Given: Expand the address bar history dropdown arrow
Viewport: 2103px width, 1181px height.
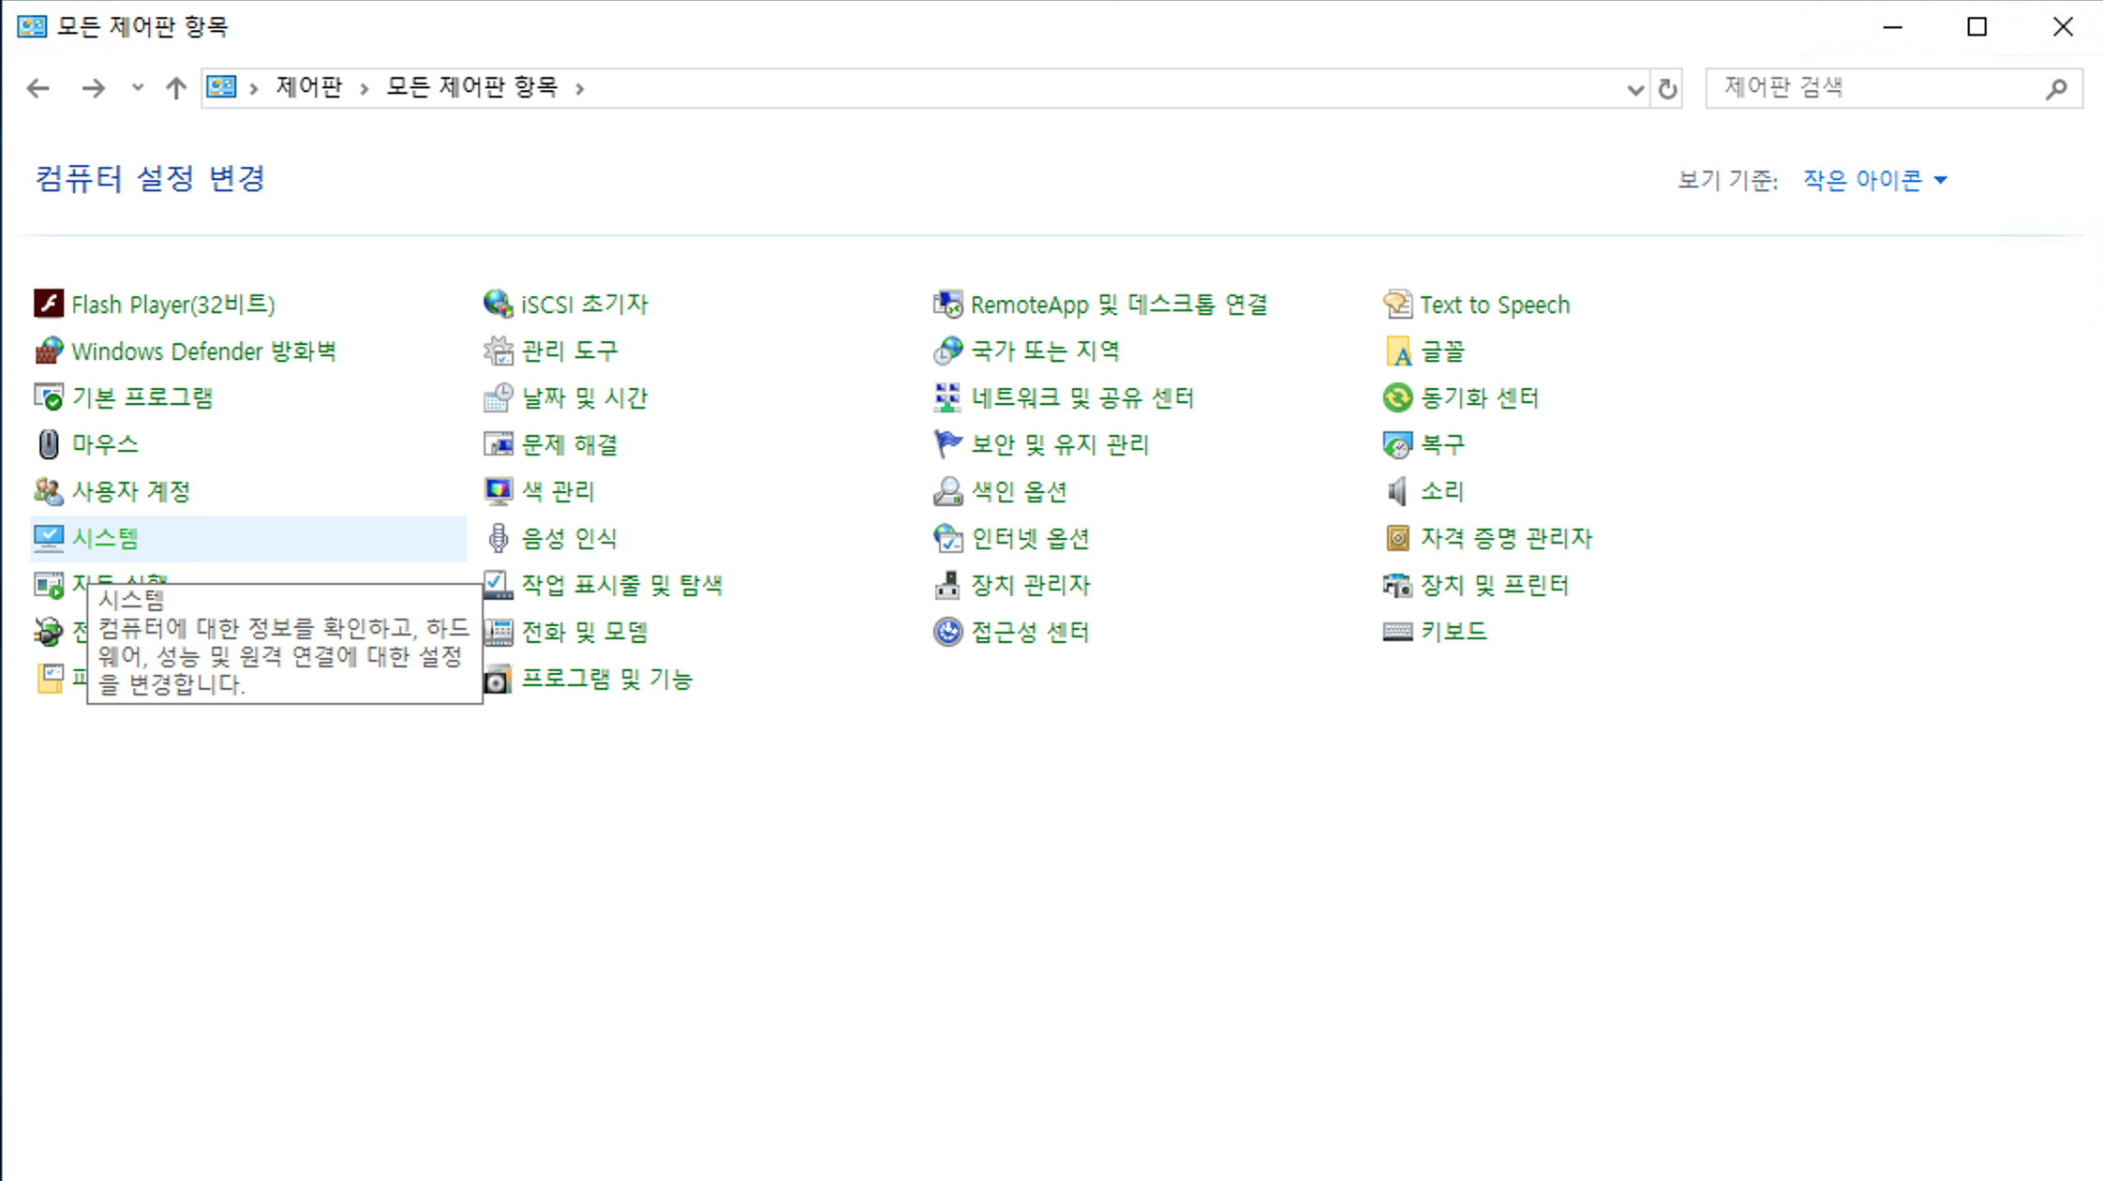Looking at the screenshot, I should point(1634,89).
